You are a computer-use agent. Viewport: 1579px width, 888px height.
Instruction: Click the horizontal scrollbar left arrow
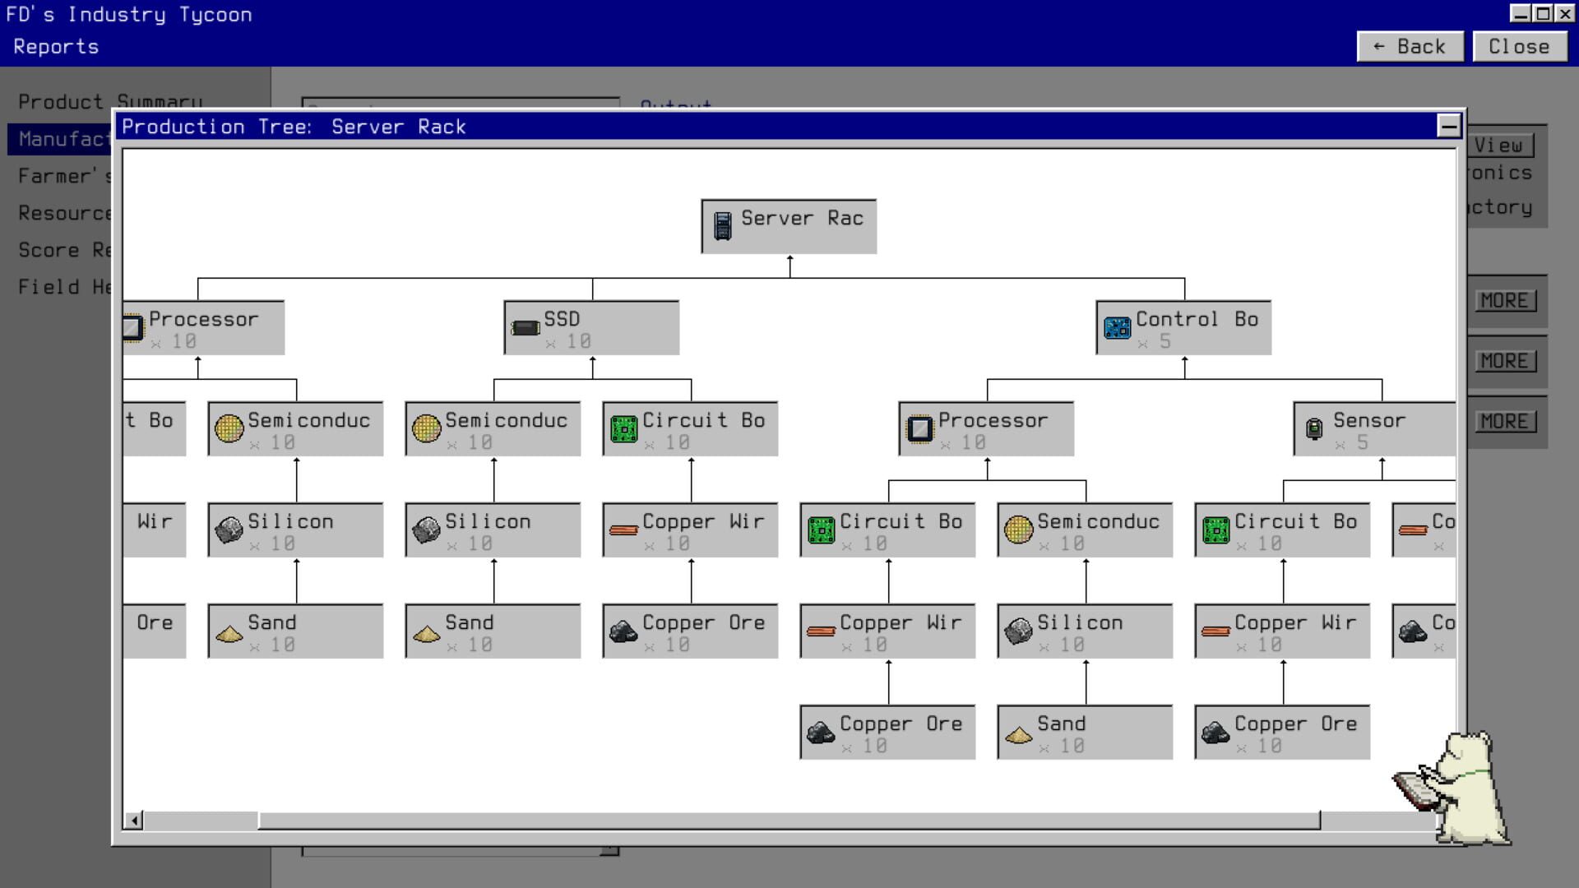pos(133,821)
